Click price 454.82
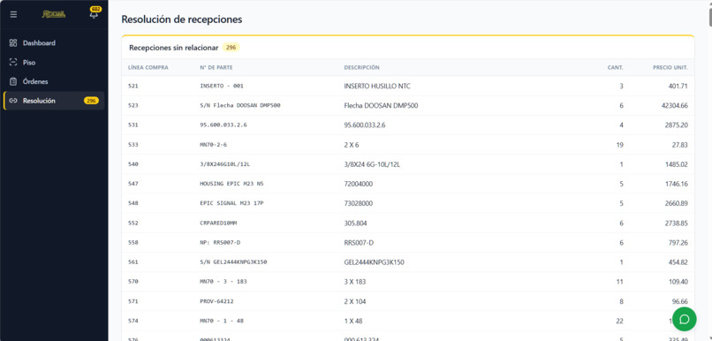This screenshot has height=341, width=712. pos(678,262)
